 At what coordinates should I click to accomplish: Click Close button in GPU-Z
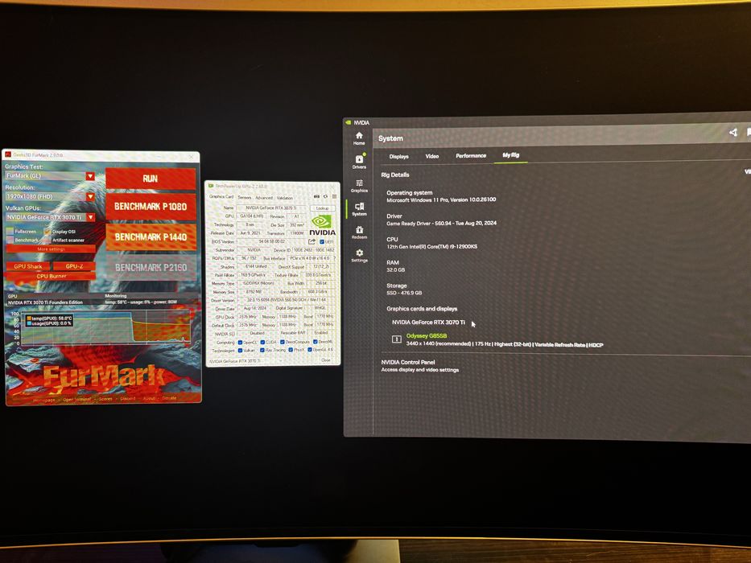(x=326, y=360)
